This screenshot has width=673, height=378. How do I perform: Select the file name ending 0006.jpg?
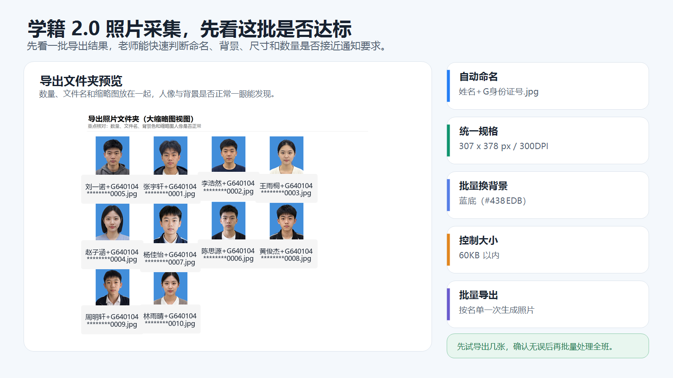[x=228, y=255]
